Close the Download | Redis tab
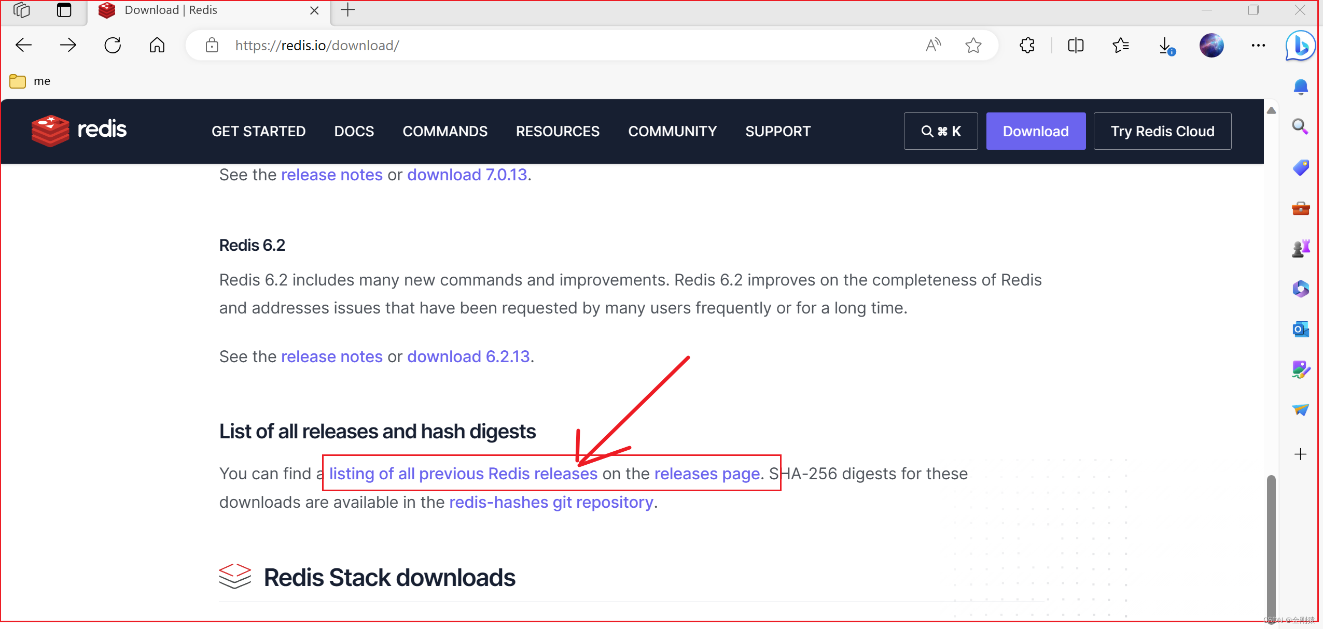The width and height of the screenshot is (1323, 629). coord(314,10)
